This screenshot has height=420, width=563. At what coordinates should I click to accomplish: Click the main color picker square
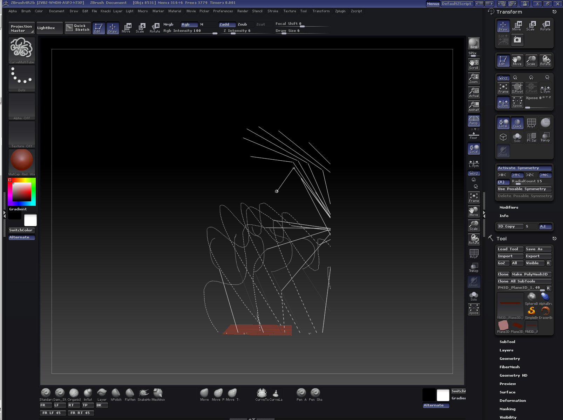tap(22, 191)
